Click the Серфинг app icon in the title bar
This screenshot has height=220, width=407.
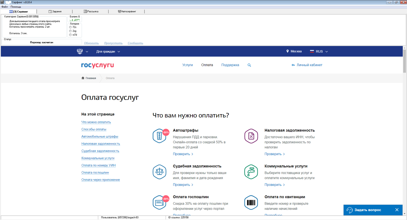[x=2, y=2]
